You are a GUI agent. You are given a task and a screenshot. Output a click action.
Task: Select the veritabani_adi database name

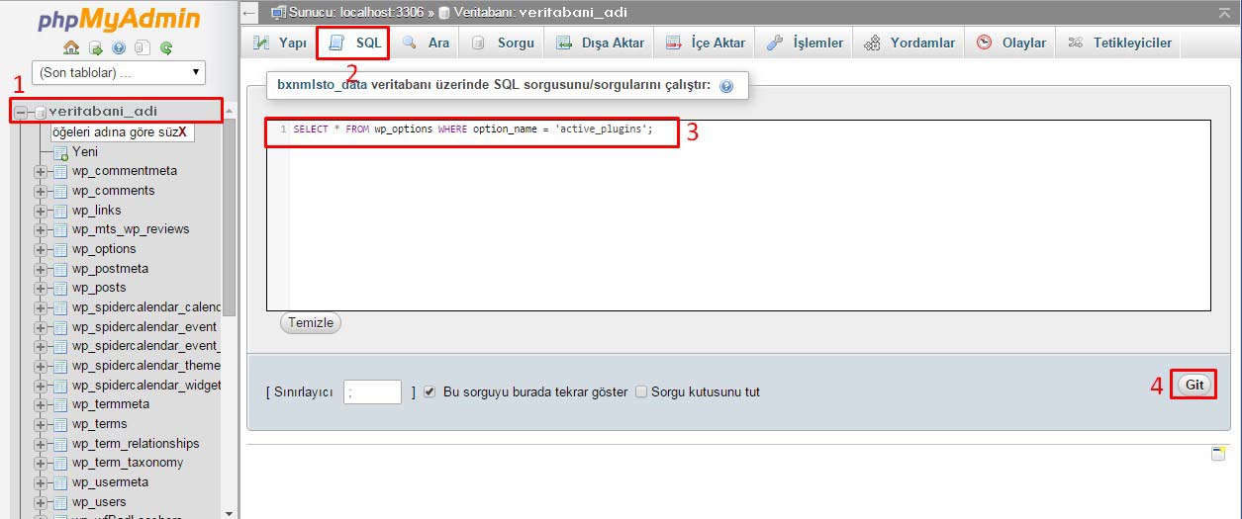103,112
